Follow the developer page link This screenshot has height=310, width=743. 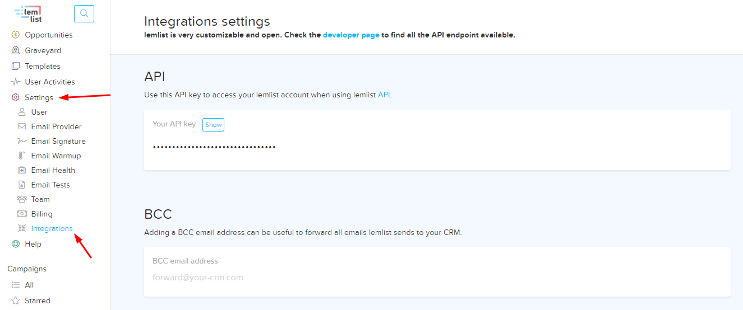pos(351,35)
